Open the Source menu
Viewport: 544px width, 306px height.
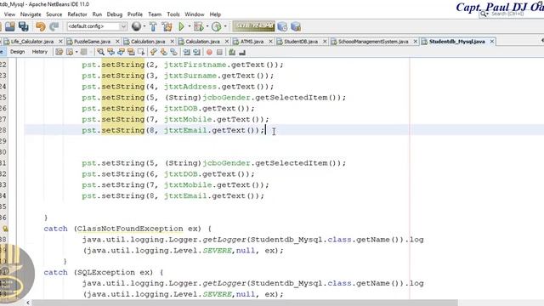[54, 14]
